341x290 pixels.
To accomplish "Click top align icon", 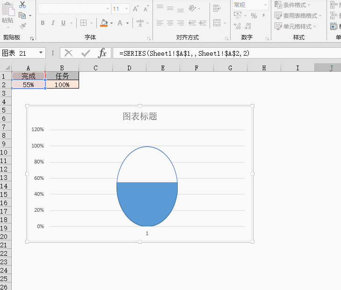I will pos(160,7).
